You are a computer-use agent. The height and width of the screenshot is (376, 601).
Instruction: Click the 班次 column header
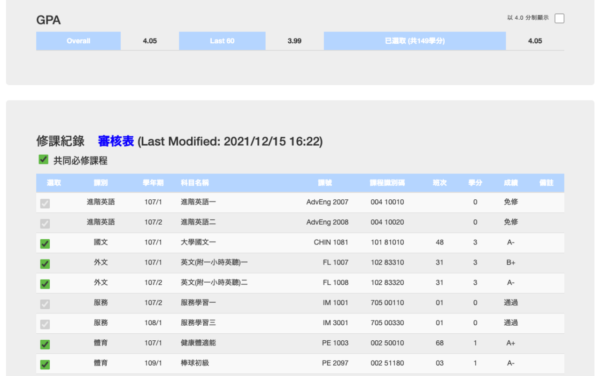click(x=439, y=183)
